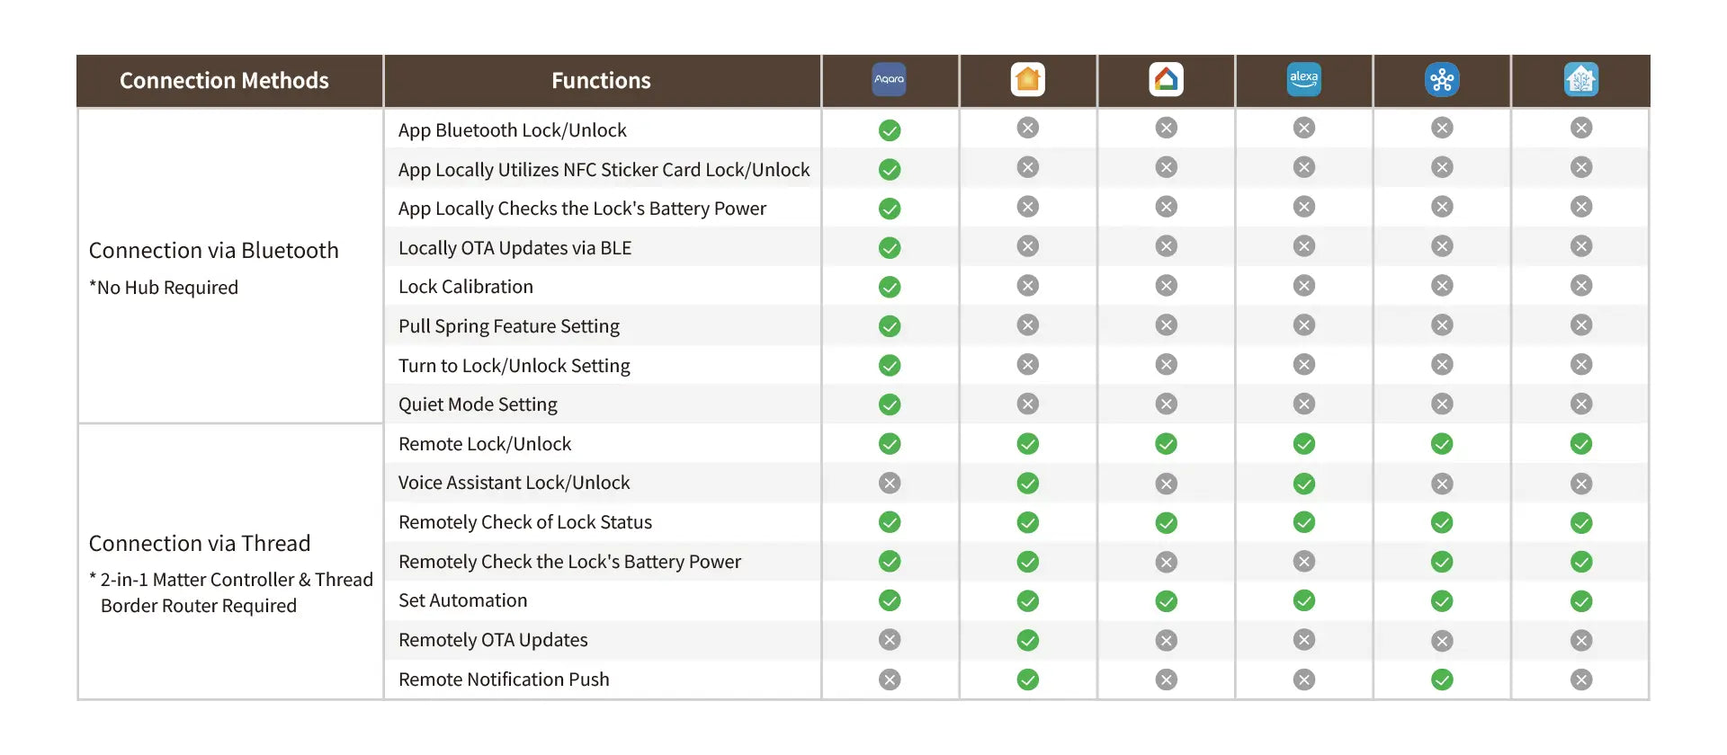The image size is (1727, 755).
Task: Click the "Functions" column header
Action: click(x=601, y=81)
